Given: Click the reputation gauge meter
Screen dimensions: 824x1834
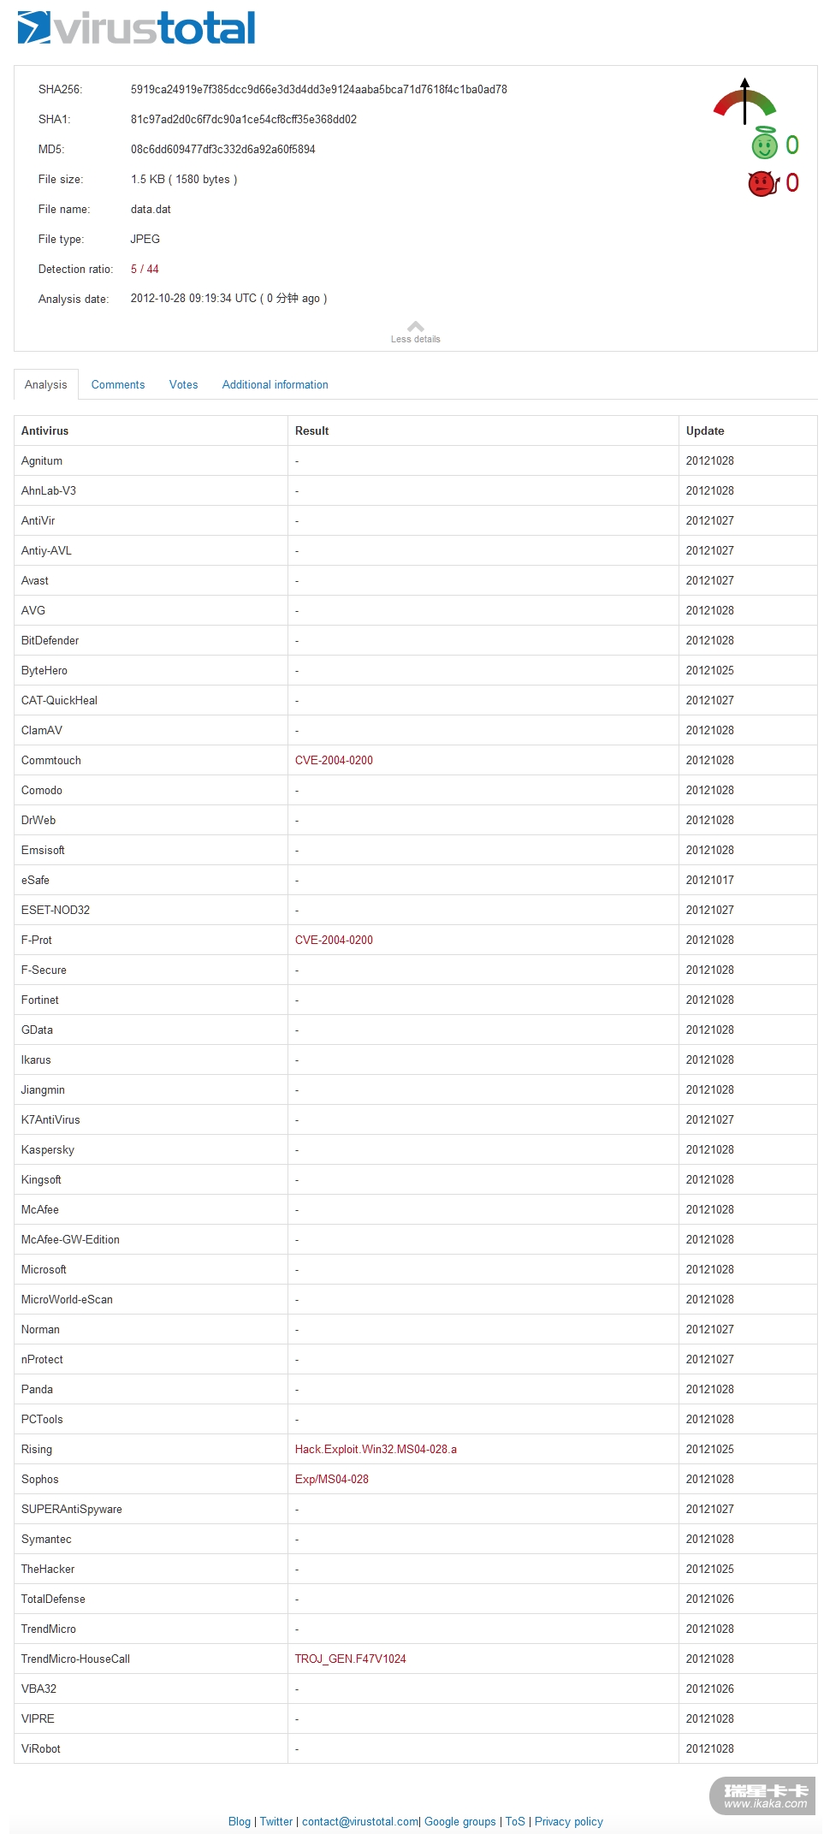Looking at the screenshot, I should point(744,103).
